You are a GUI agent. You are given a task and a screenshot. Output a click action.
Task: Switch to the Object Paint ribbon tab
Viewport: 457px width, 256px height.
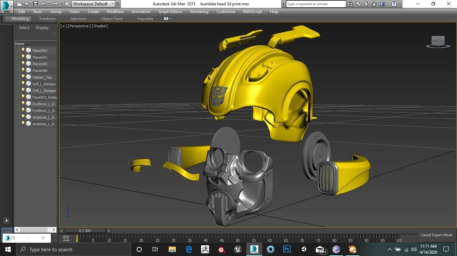[112, 19]
